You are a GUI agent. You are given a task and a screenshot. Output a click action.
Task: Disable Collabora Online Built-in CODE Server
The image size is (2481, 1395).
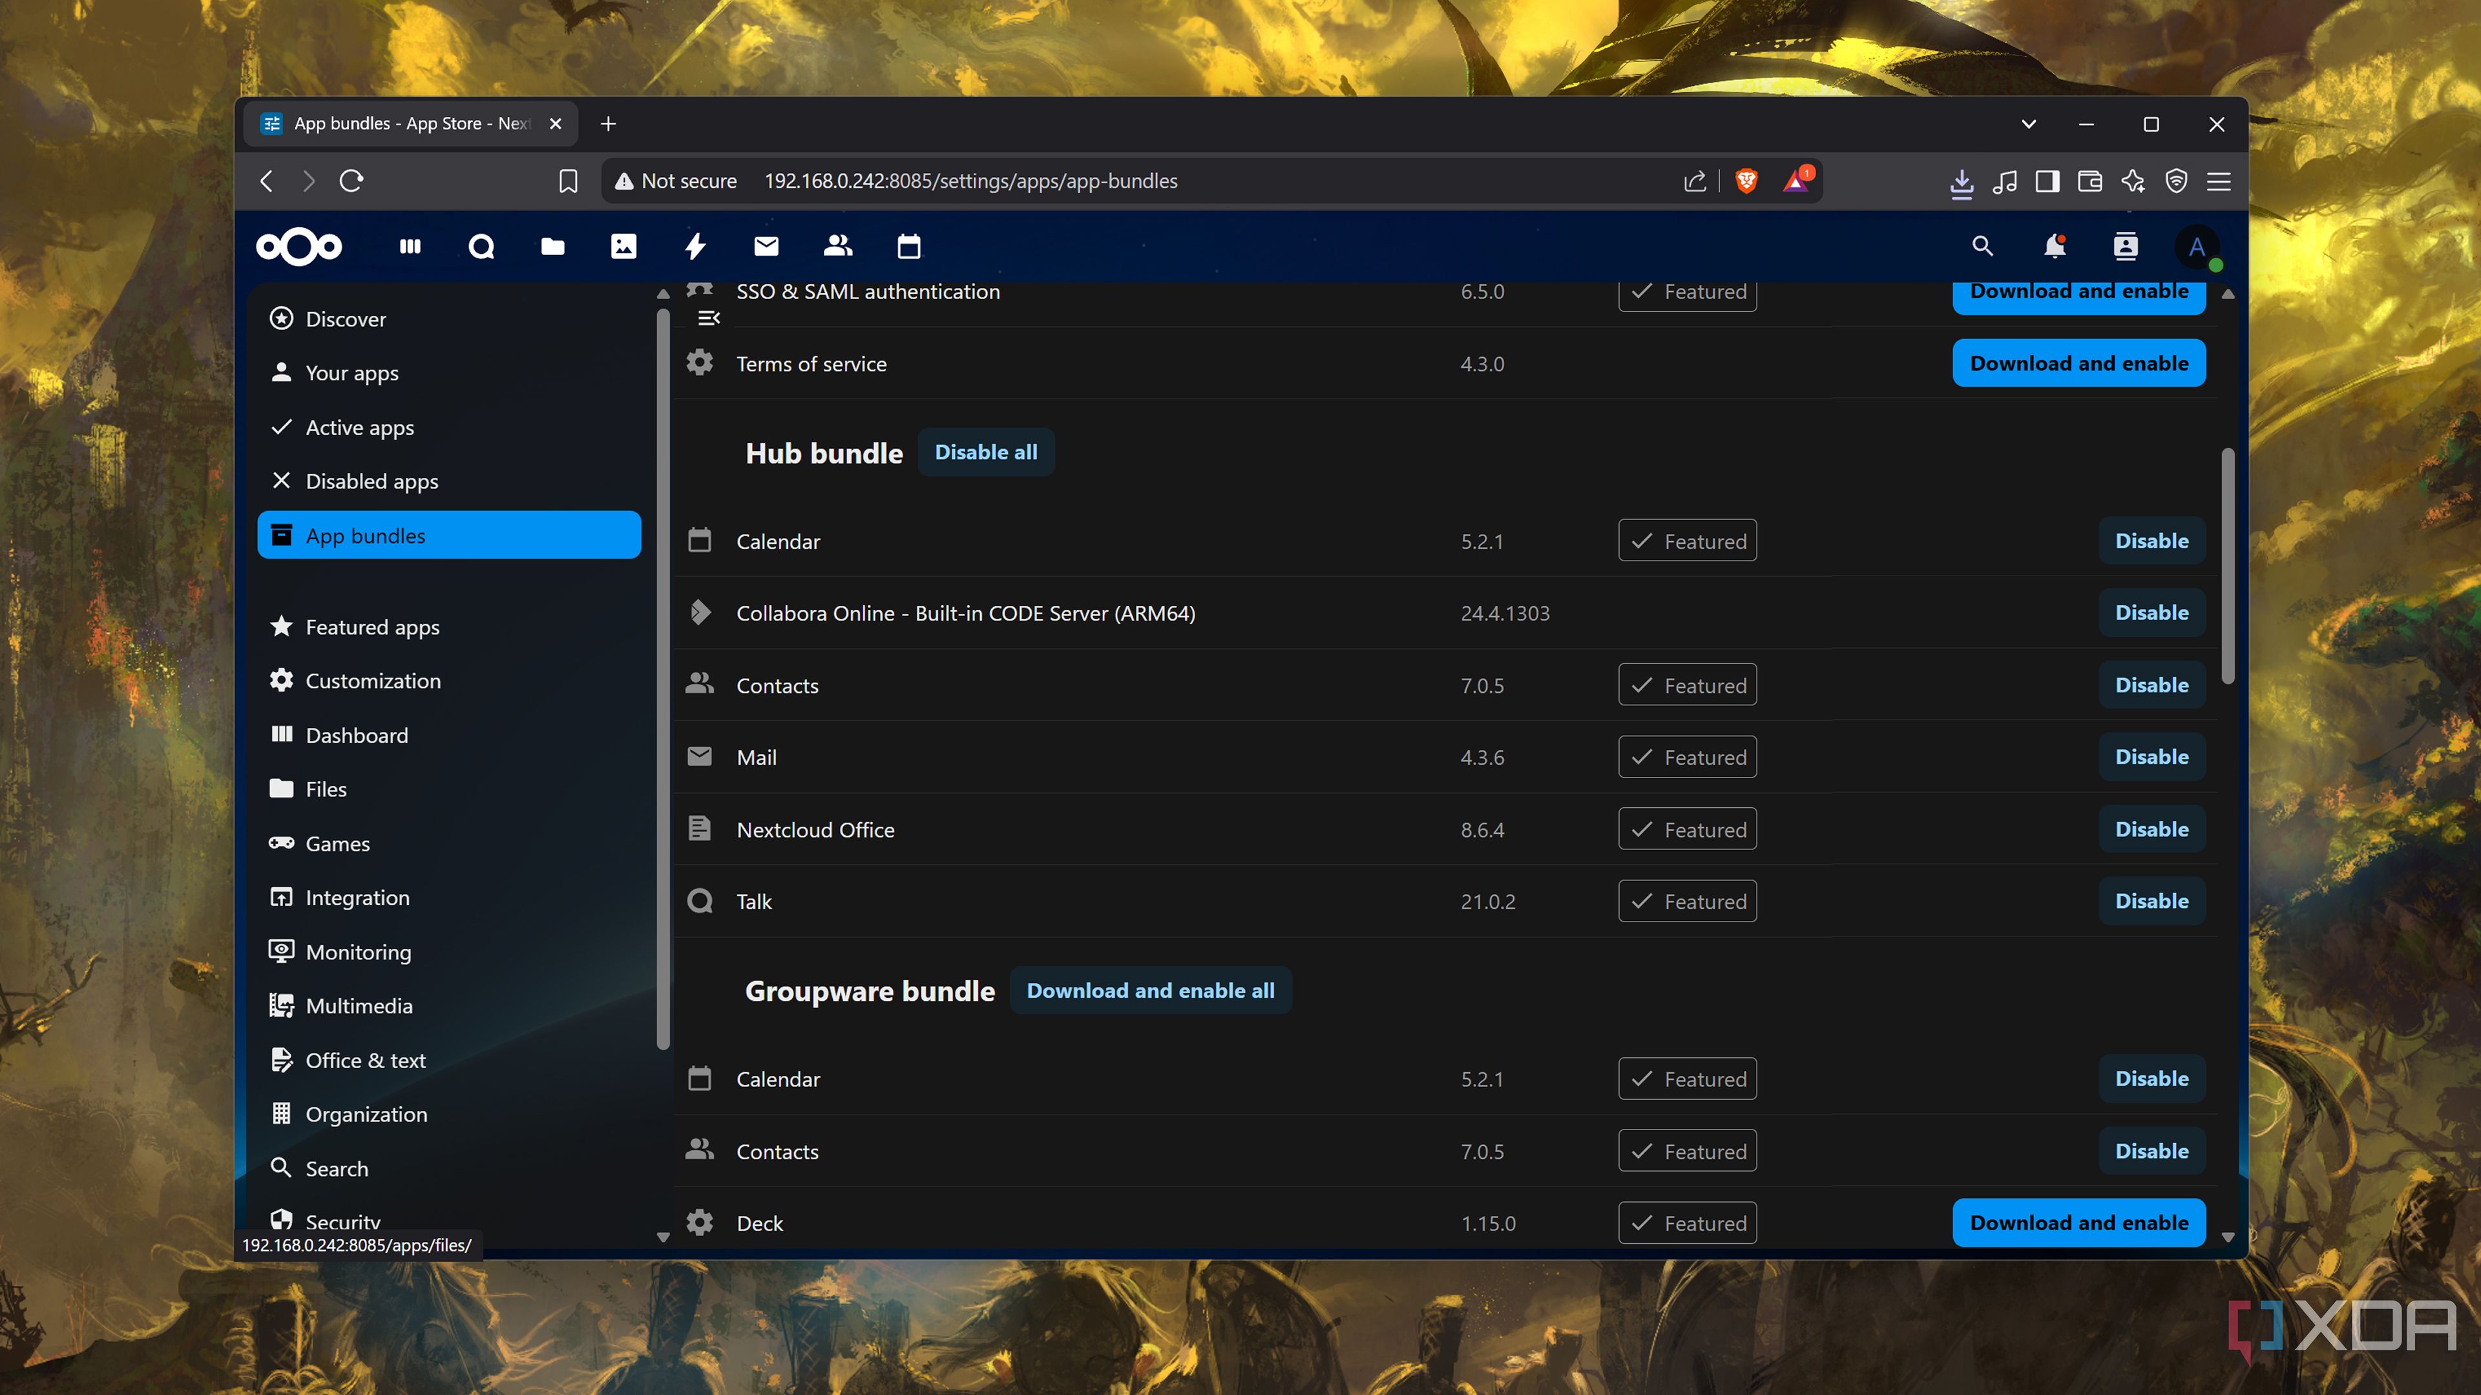(2151, 612)
